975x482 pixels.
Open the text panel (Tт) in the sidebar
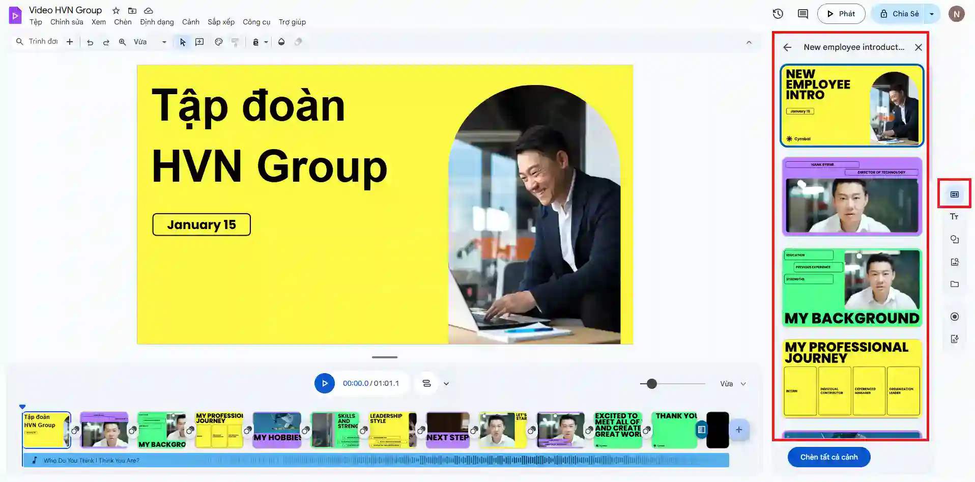click(x=954, y=217)
